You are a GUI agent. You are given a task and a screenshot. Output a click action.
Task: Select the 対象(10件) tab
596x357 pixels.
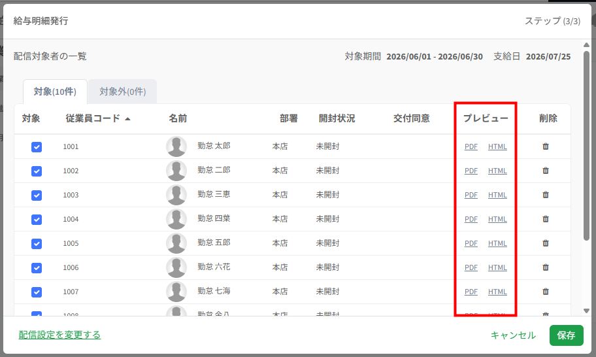coord(55,92)
